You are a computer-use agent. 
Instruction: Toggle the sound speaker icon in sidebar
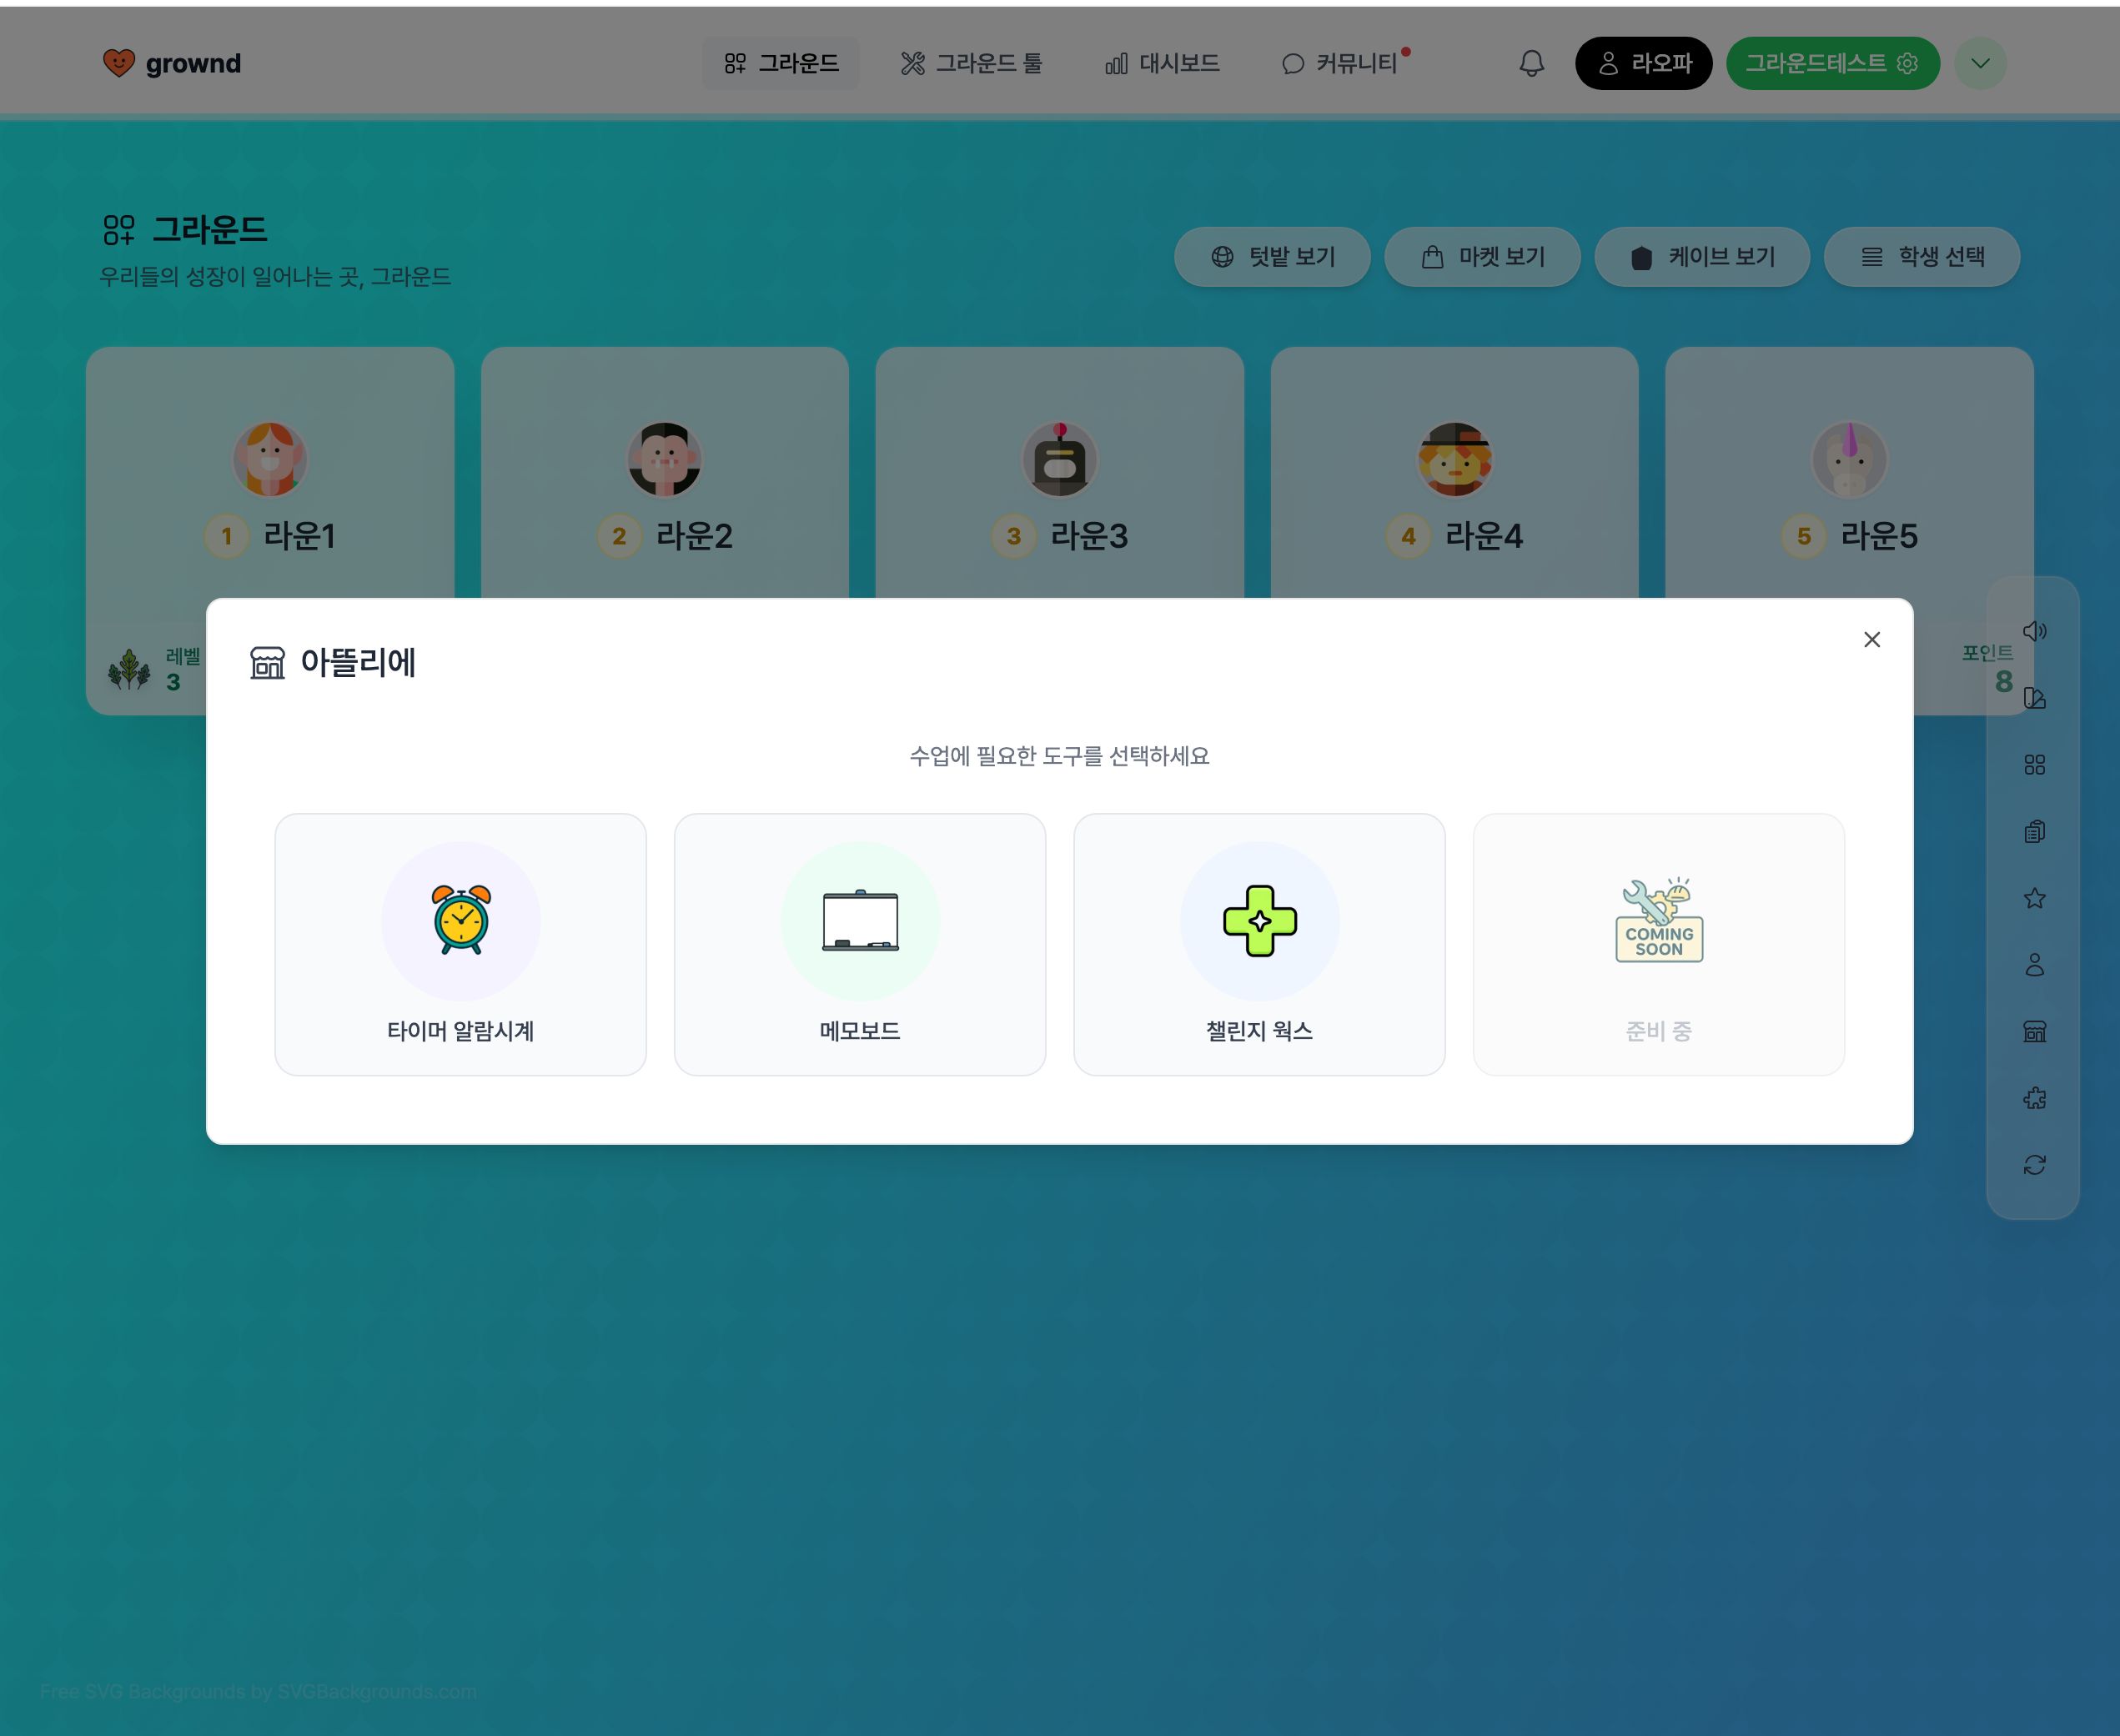2034,631
